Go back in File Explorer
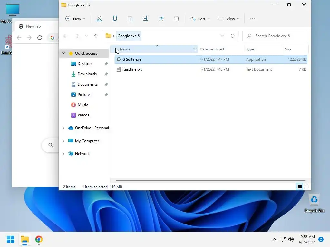 pos(65,36)
